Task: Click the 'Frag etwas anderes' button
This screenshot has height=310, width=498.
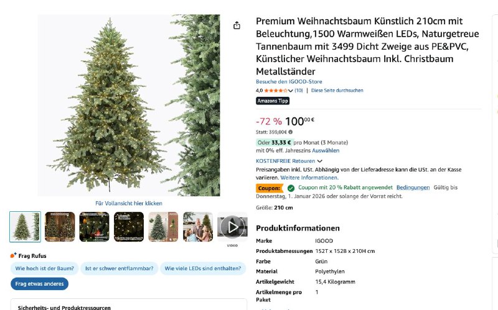Action: [39, 284]
